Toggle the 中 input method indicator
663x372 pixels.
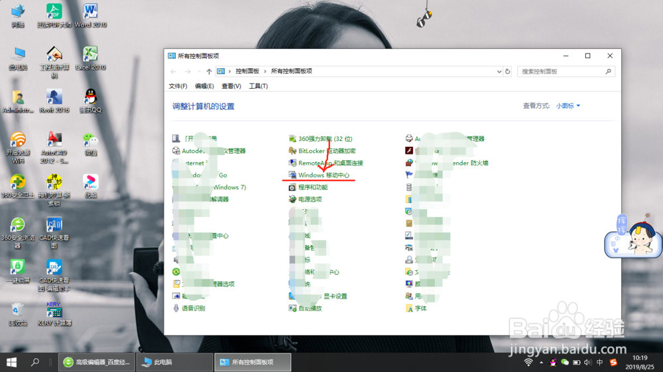599,362
